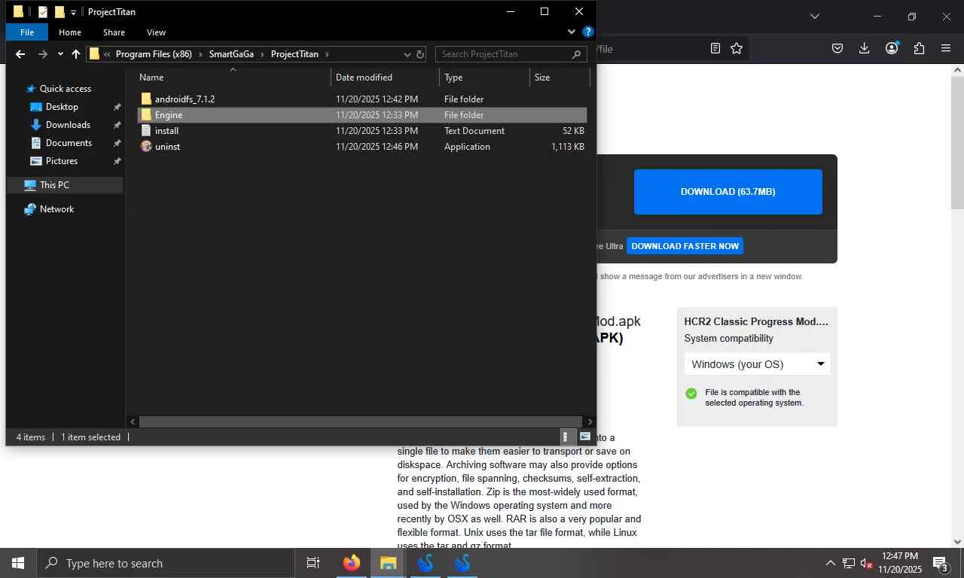Expand the chevron after Program Files (x86)
Screen dimensions: 964x578
(201, 54)
